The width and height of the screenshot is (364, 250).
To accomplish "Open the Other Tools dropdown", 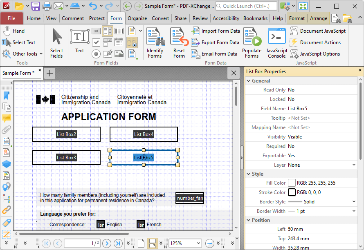I will coord(22,54).
